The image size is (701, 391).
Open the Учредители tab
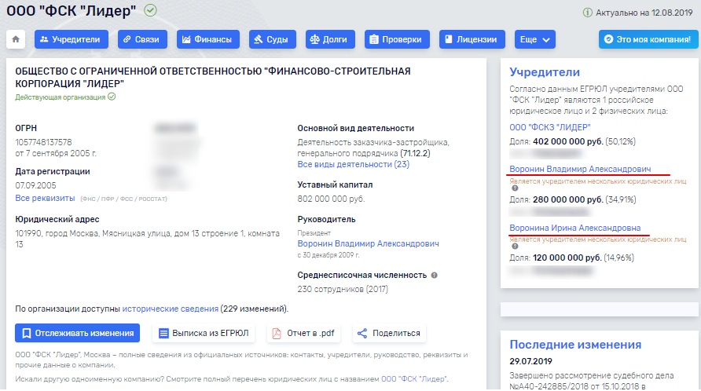point(71,39)
